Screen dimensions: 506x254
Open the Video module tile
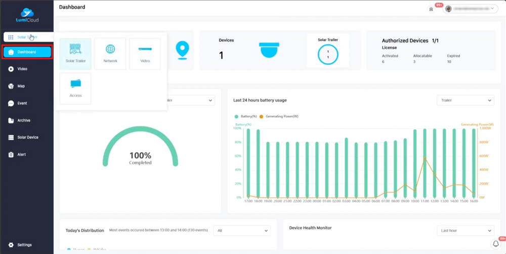(x=145, y=54)
